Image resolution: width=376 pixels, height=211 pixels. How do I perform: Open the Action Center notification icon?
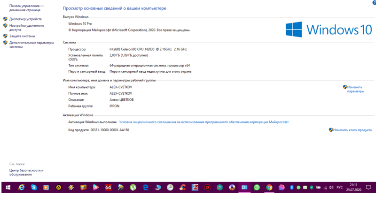pos(368,188)
